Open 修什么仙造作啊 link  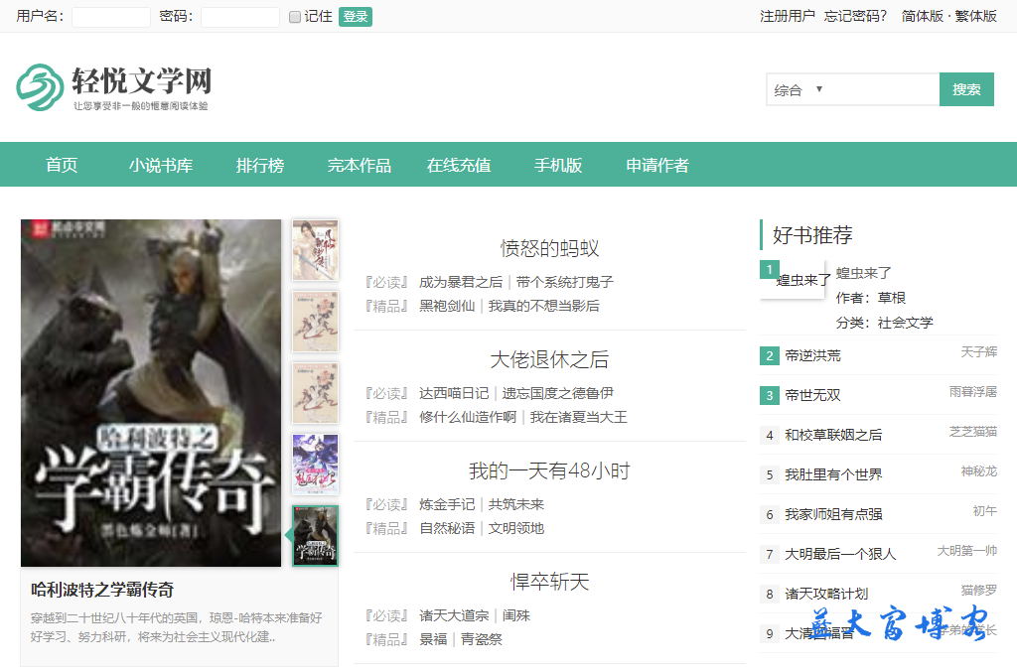[468, 418]
